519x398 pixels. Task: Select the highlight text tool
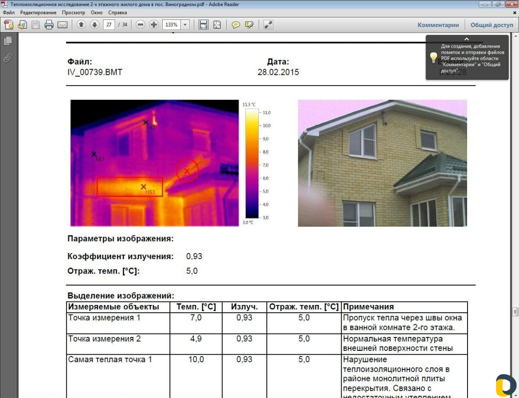pyautogui.click(x=249, y=25)
